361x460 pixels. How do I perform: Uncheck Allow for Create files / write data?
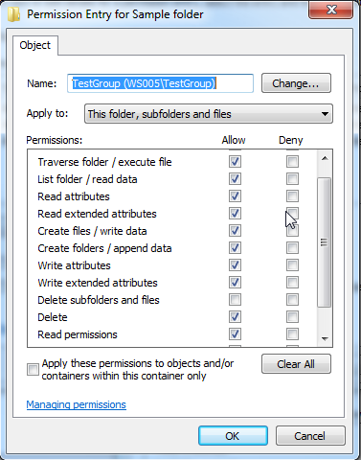pos(235,231)
